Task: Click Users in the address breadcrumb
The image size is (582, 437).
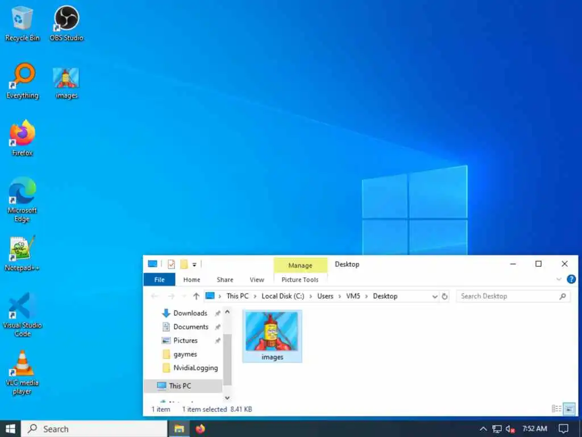Action: tap(325, 296)
